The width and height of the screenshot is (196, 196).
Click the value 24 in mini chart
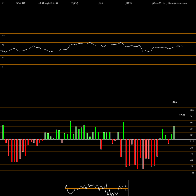point(126,191)
